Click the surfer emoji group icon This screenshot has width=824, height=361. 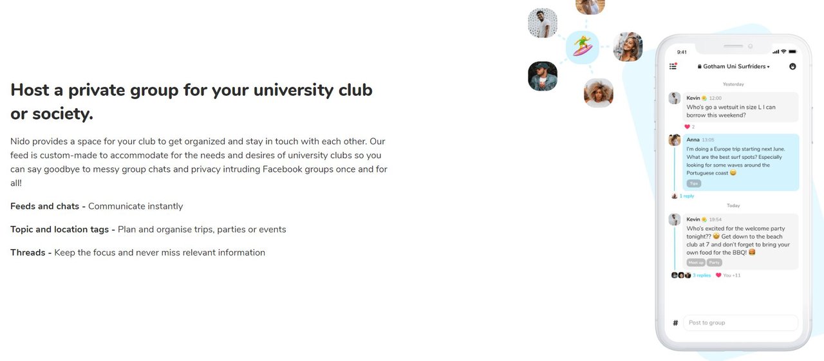coord(583,48)
